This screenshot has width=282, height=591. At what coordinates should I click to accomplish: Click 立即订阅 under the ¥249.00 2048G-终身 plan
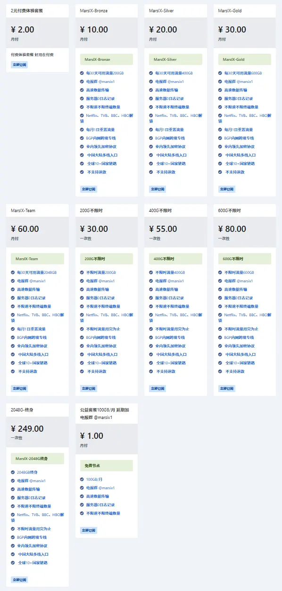tap(20, 580)
